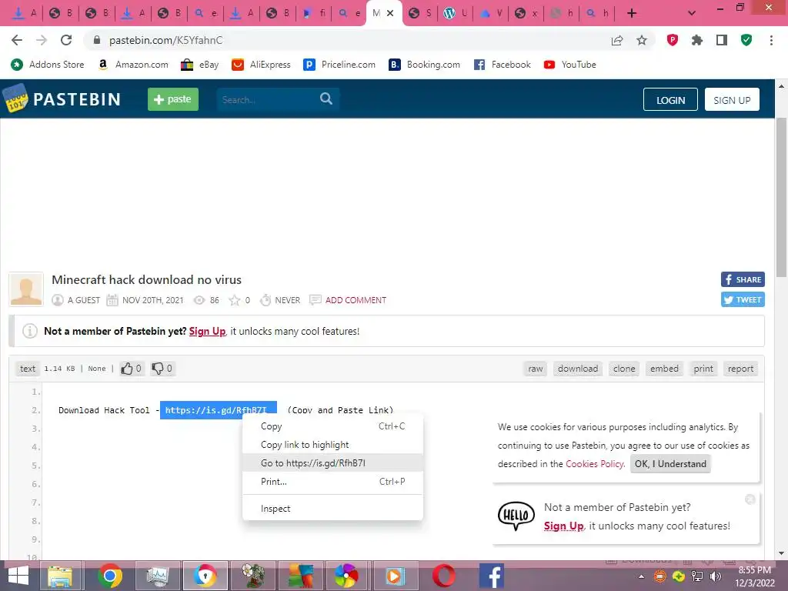Open Addons Store bookmark
The width and height of the screenshot is (788, 591).
click(x=48, y=65)
